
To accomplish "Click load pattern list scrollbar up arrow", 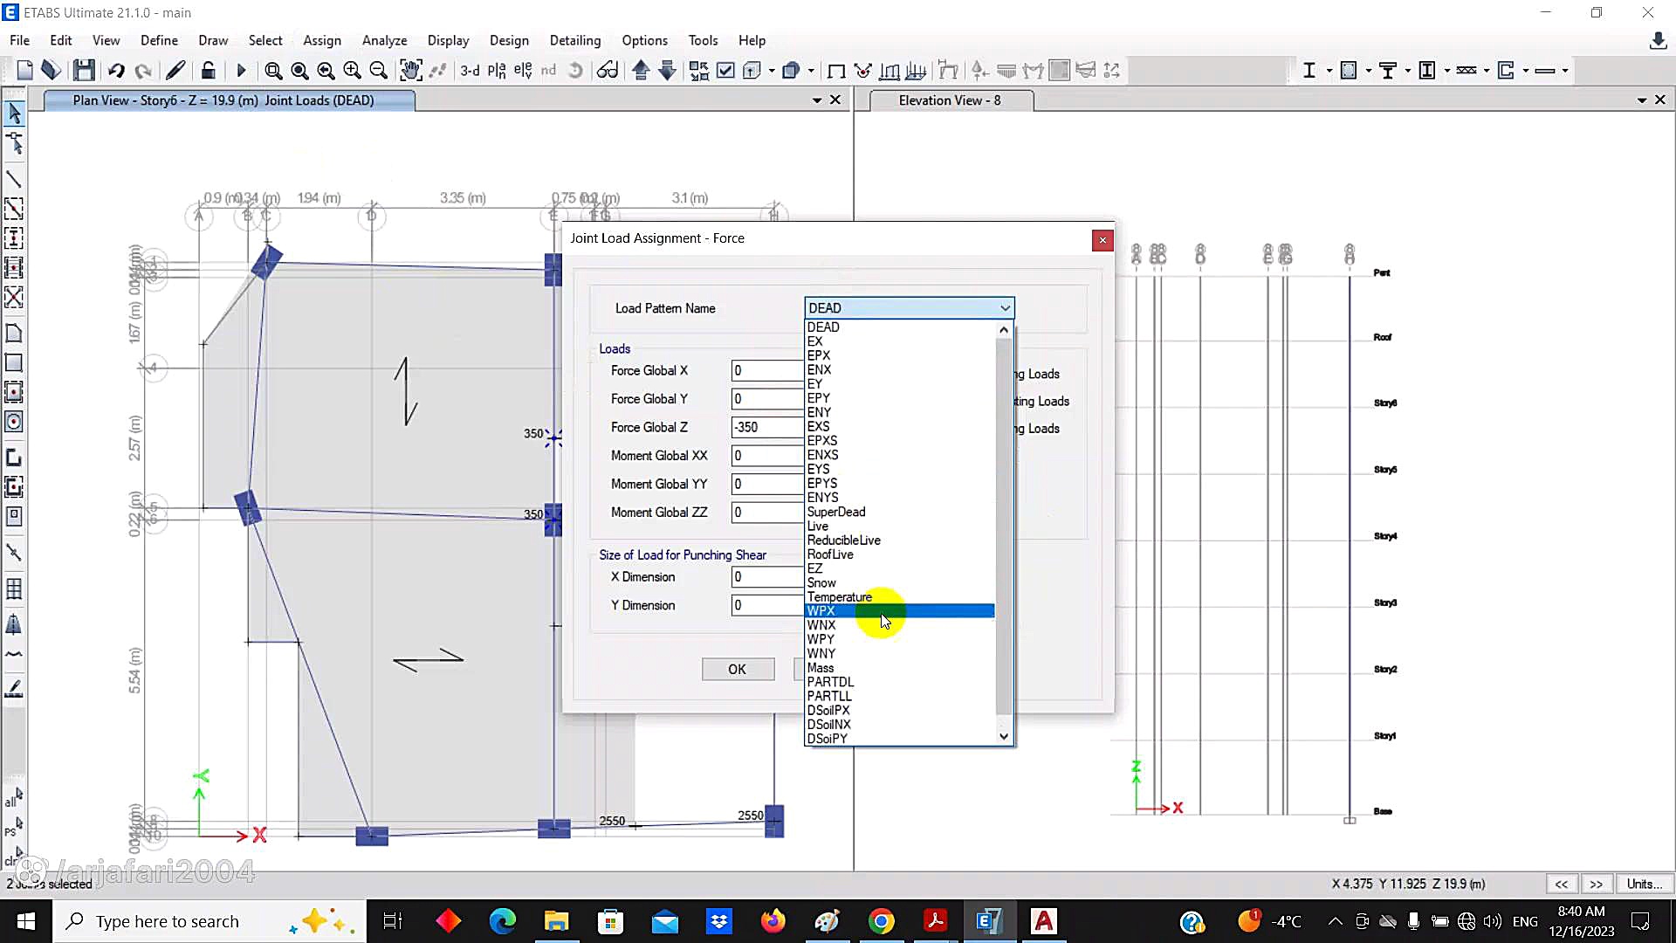I will click(x=1004, y=329).
